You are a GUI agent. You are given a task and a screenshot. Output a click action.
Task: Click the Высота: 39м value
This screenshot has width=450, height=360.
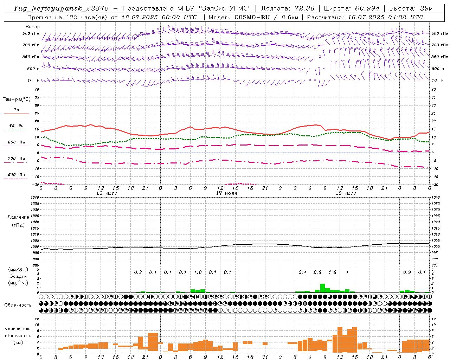coord(411,8)
